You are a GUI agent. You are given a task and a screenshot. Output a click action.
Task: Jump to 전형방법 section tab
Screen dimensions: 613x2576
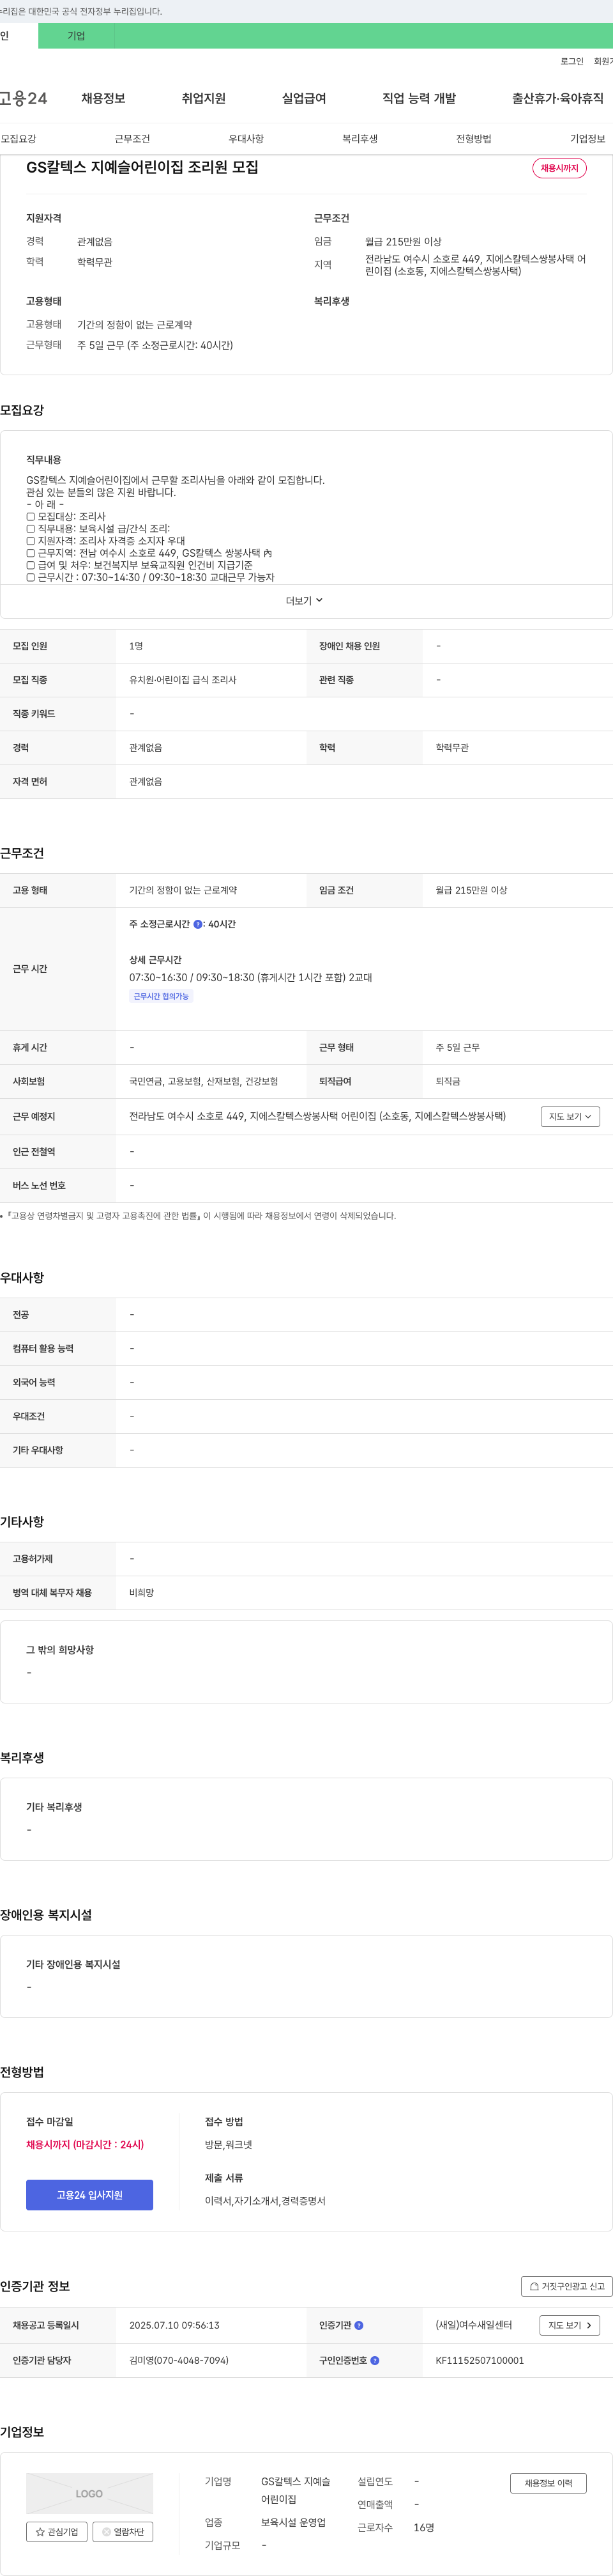473,139
